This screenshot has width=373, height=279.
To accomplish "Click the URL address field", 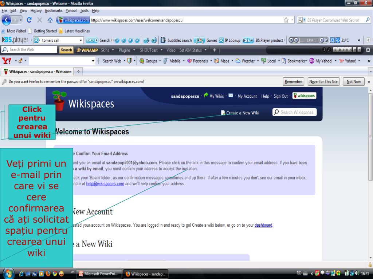I will (x=186, y=20).
